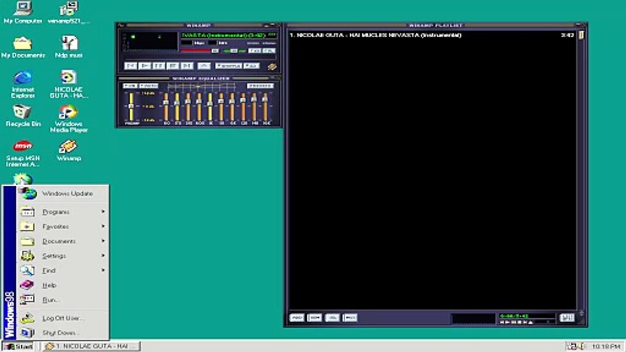Click the Winamp play button

144,66
